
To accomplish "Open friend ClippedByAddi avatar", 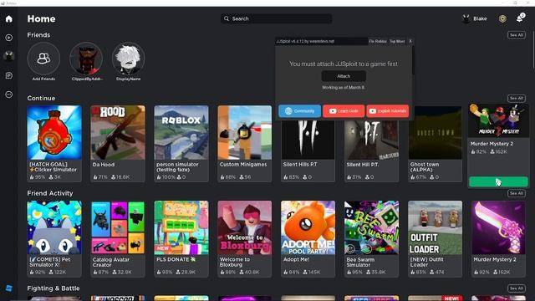I will (x=86, y=59).
